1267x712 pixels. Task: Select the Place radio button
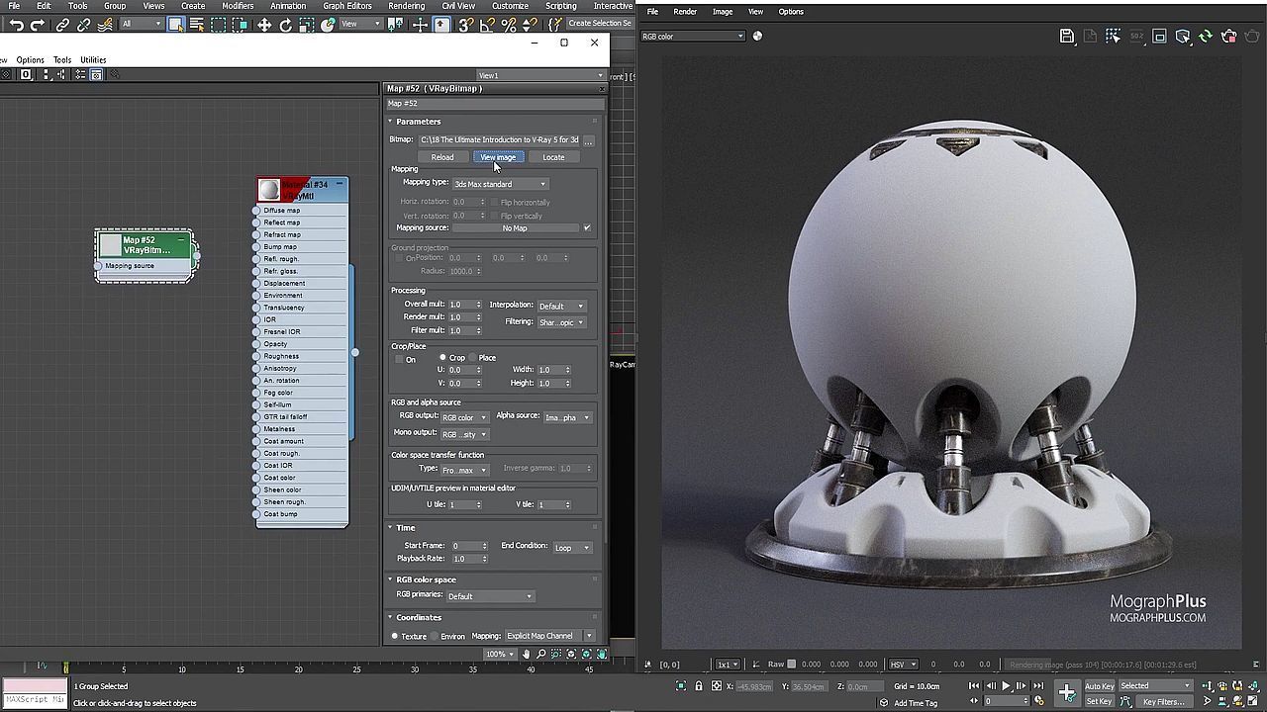click(x=473, y=358)
